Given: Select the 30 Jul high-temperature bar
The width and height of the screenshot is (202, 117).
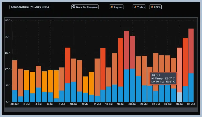Looking at the screenshot, I should click(x=191, y=50).
